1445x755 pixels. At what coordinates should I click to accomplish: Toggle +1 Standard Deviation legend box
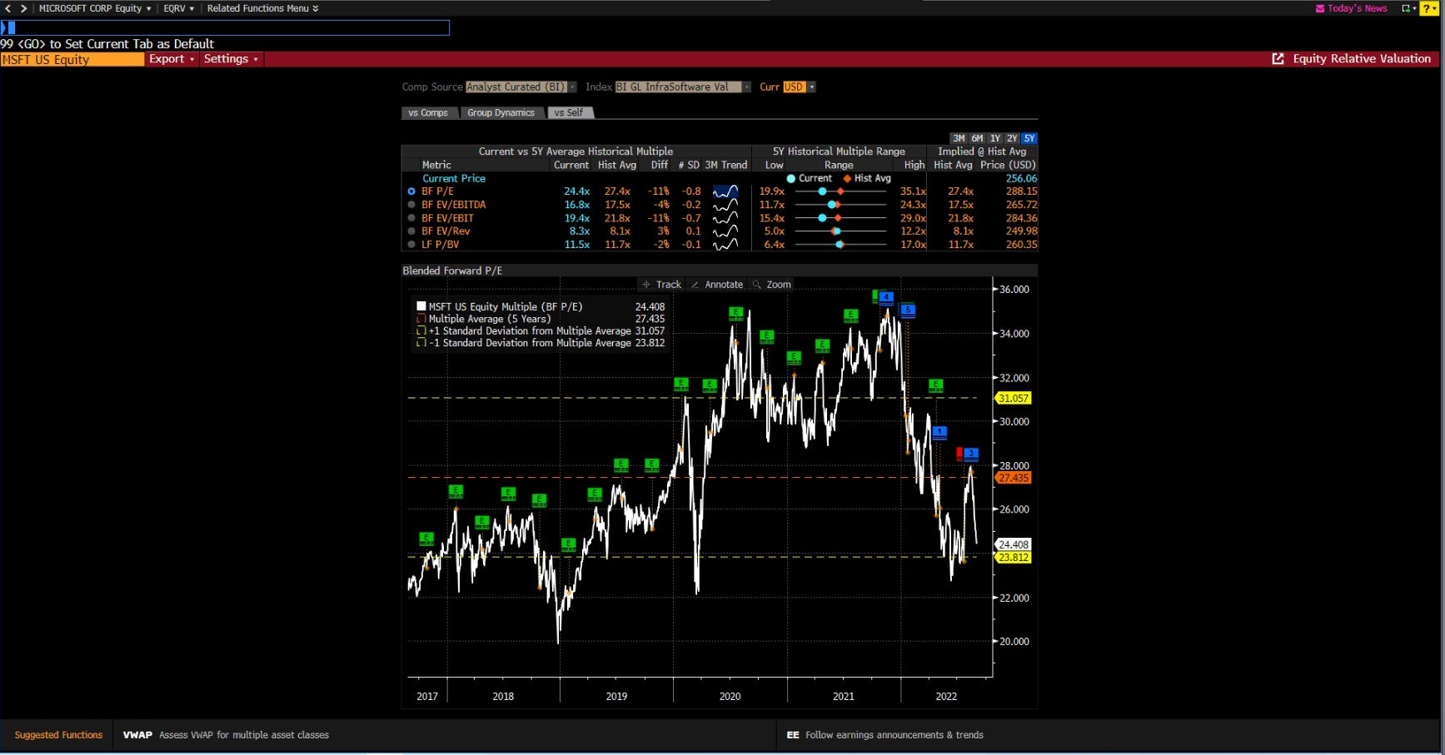pyautogui.click(x=421, y=331)
